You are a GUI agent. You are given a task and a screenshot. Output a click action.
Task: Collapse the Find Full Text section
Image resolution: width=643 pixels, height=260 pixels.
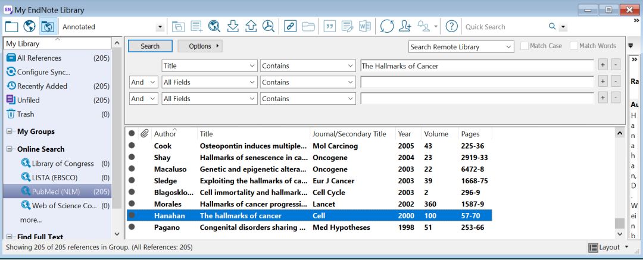point(10,237)
